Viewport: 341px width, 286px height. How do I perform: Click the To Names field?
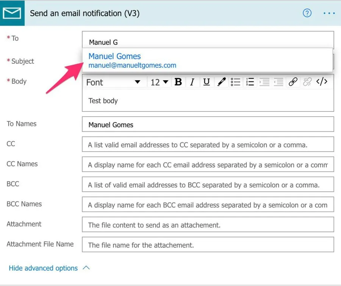[x=208, y=125]
